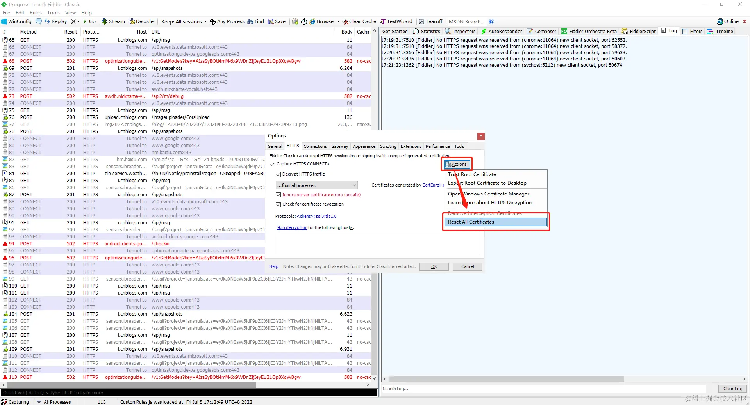The height and width of the screenshot is (405, 750).
Task: Toggle Capture HTTPS CONNECTs checkbox
Action: click(273, 164)
